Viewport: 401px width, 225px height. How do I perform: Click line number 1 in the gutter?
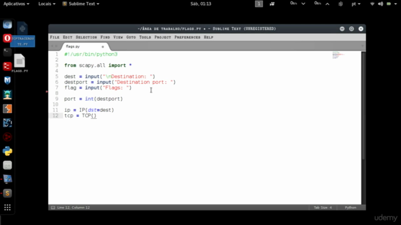(57, 54)
